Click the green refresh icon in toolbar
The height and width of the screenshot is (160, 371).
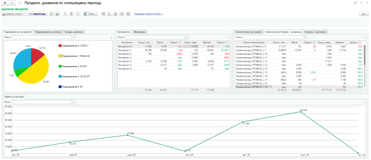tap(52, 14)
